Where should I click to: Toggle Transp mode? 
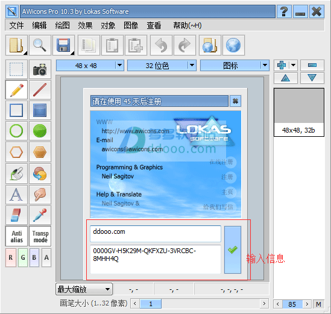[x=40, y=236]
